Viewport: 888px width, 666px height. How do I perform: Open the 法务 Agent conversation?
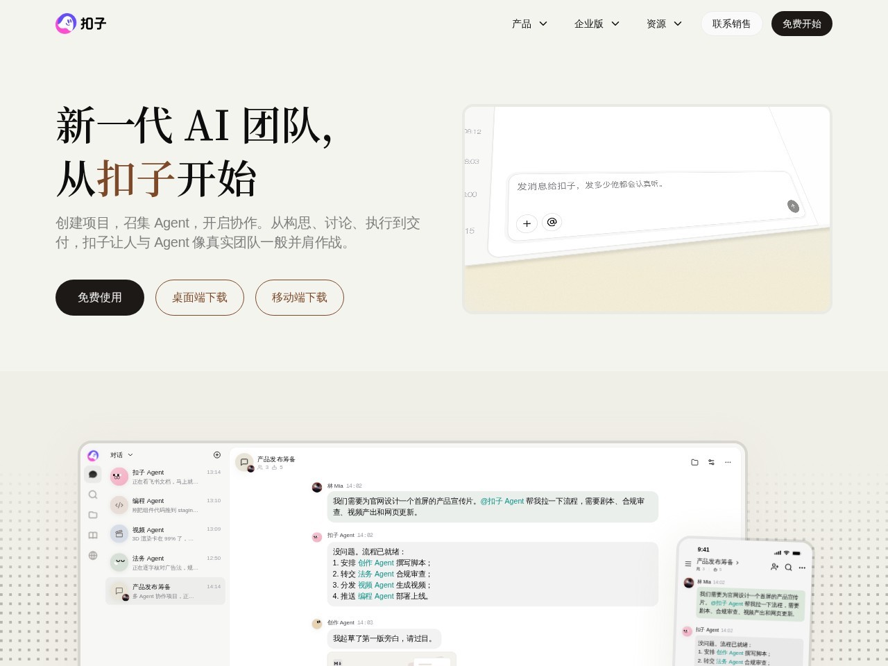(x=165, y=563)
